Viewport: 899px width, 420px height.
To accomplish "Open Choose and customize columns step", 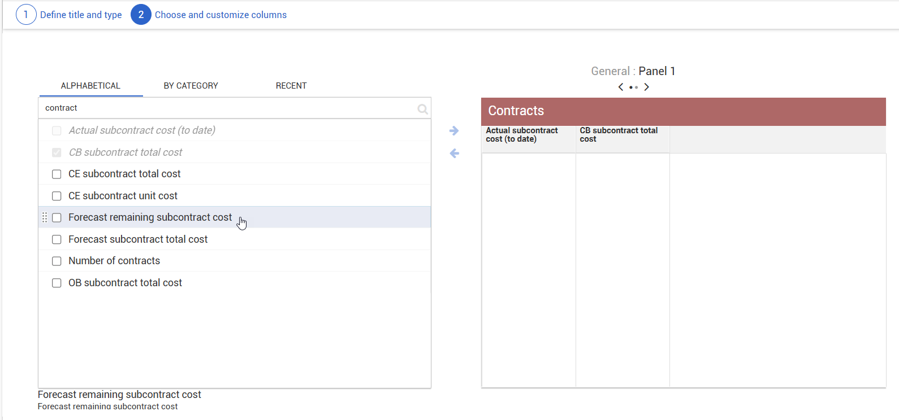I will pyautogui.click(x=221, y=15).
